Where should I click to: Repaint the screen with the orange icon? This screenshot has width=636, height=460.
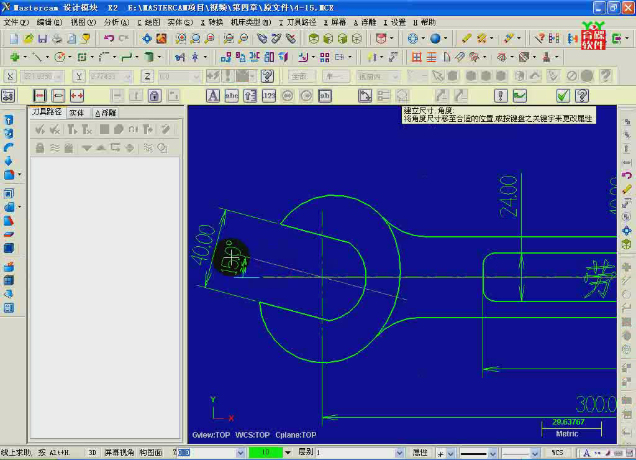[161, 39]
